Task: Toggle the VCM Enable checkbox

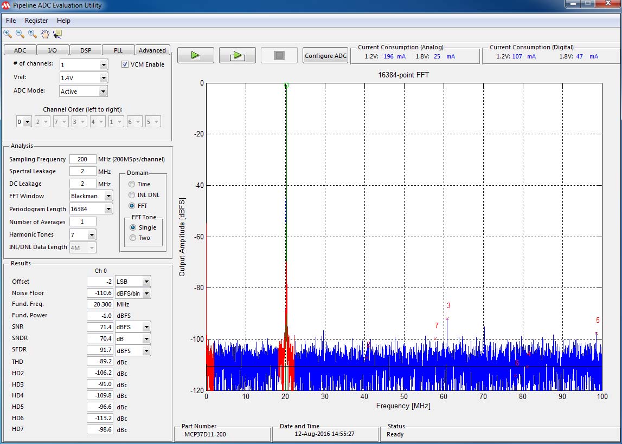Action: (x=125, y=64)
